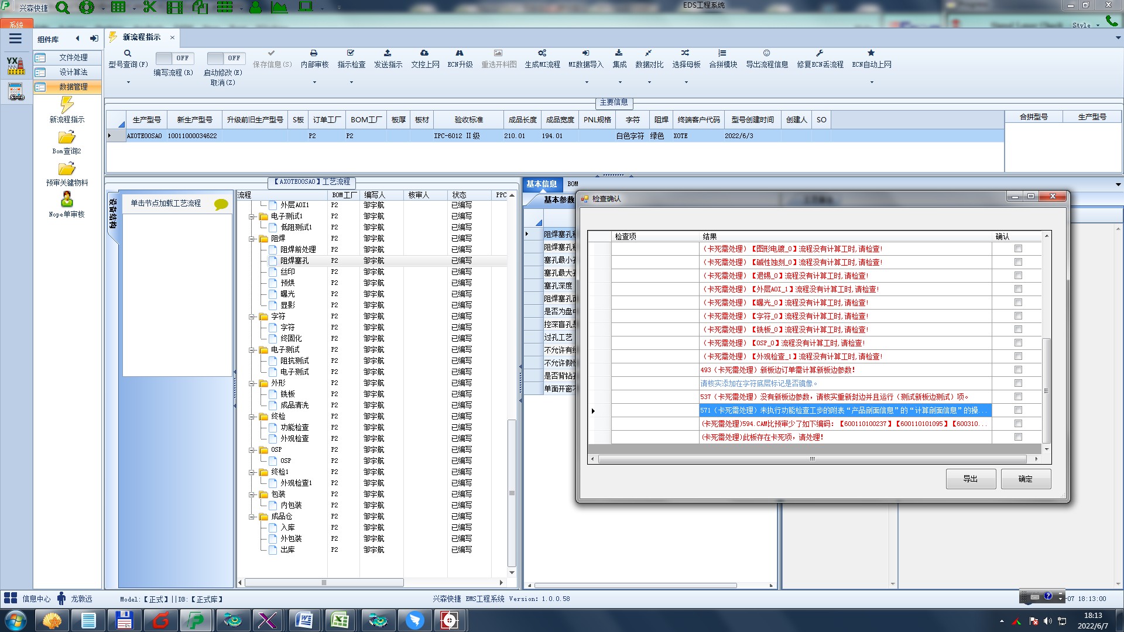Click the 发送指示 toolbar icon
The width and height of the screenshot is (1124, 632).
pos(388,53)
